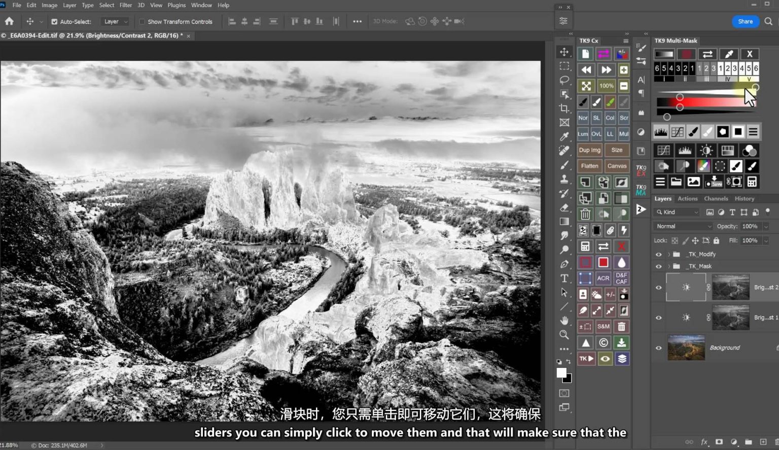
Task: Select the Hand tool
Action: 564,321
